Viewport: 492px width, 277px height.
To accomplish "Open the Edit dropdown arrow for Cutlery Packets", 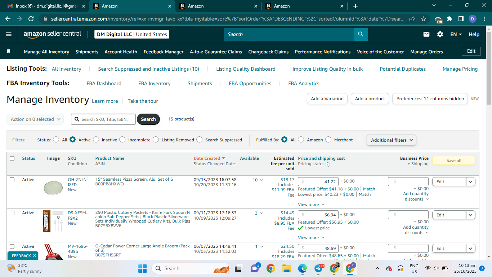I will point(471,215).
